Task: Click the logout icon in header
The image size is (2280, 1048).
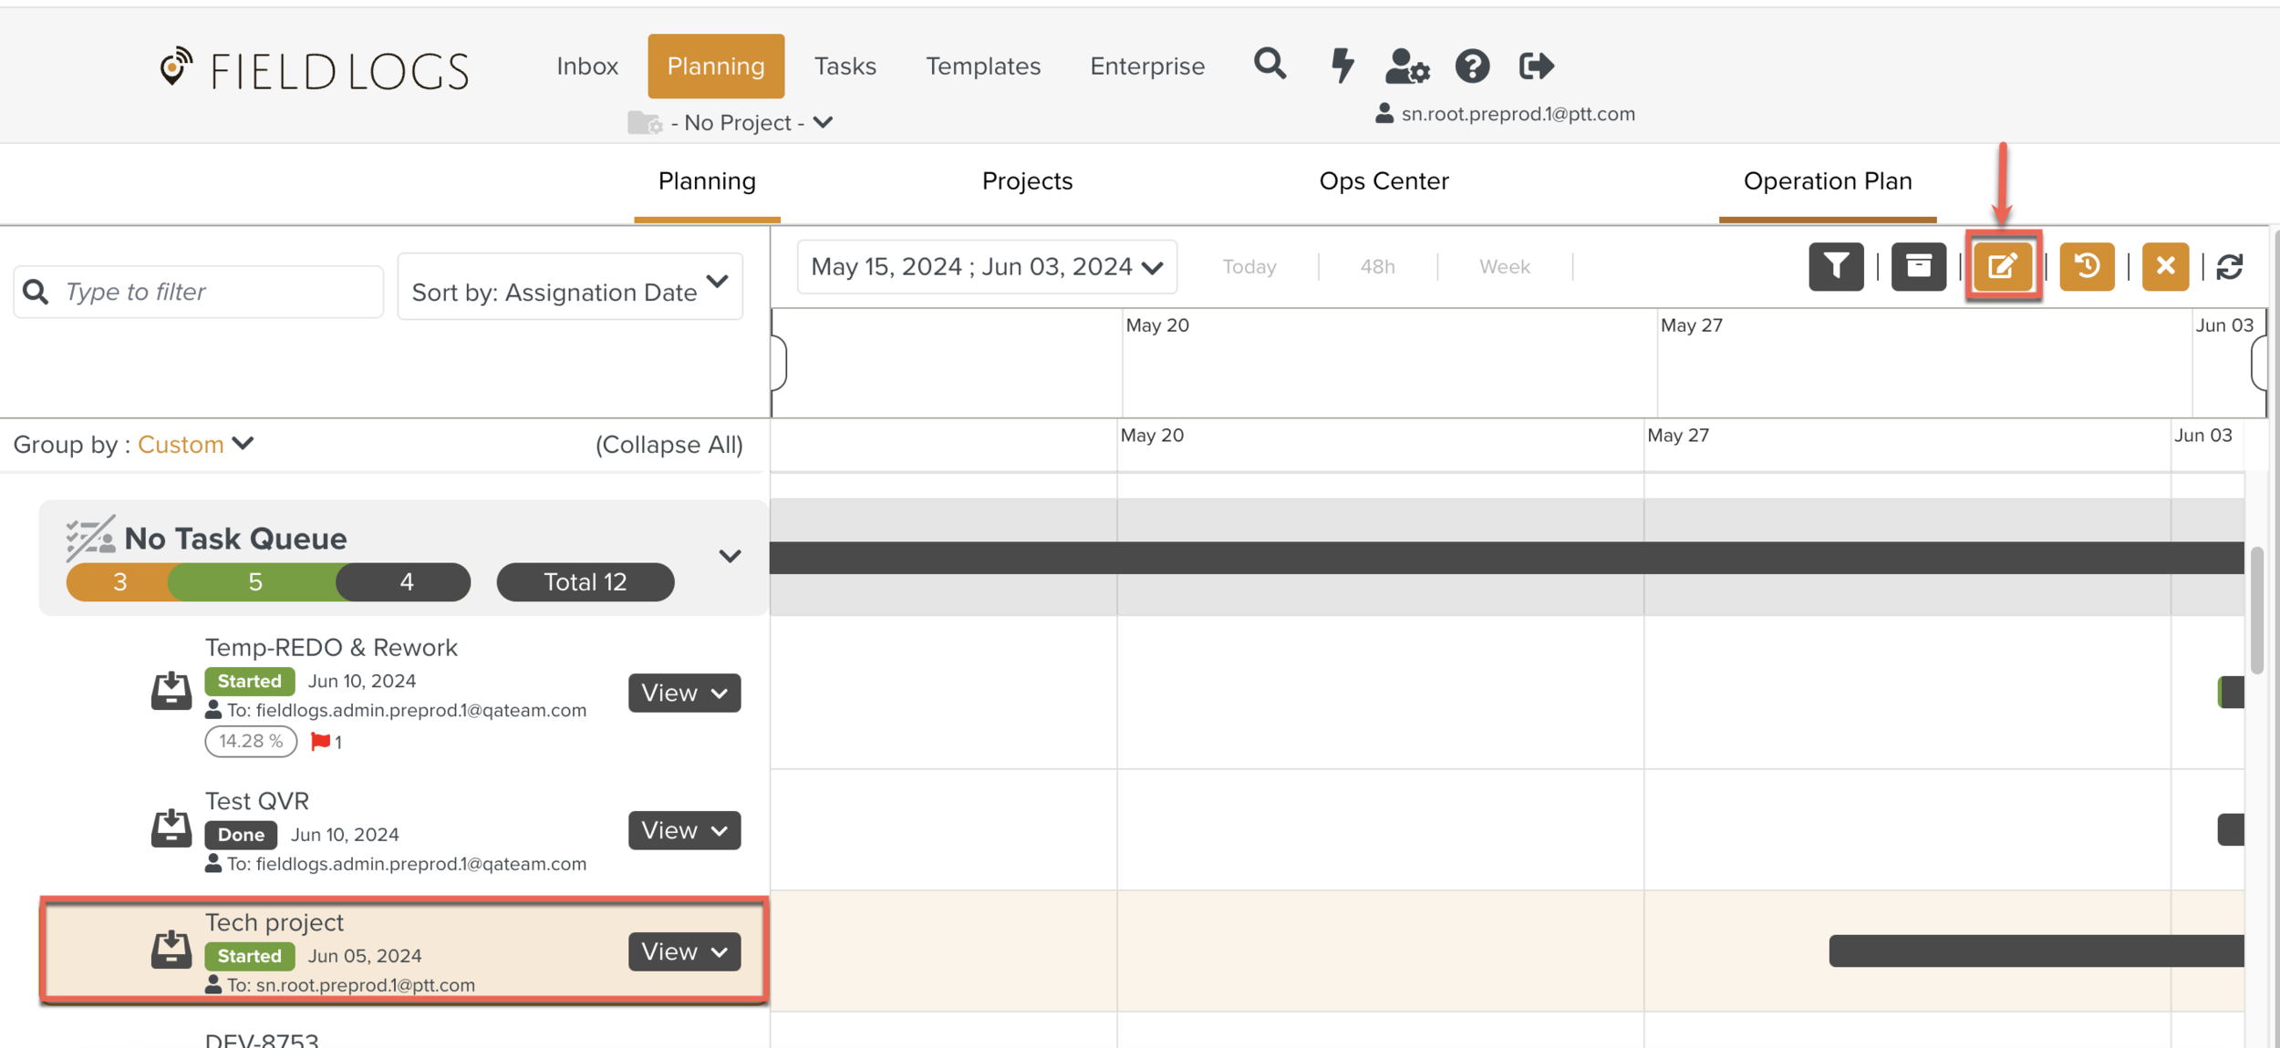Action: coord(1536,66)
